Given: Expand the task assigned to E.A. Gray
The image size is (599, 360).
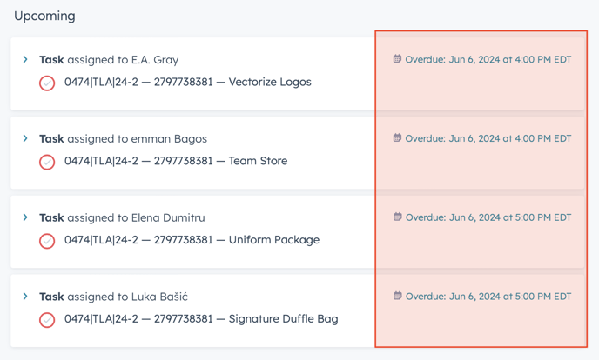Looking at the screenshot, I should pos(25,60).
